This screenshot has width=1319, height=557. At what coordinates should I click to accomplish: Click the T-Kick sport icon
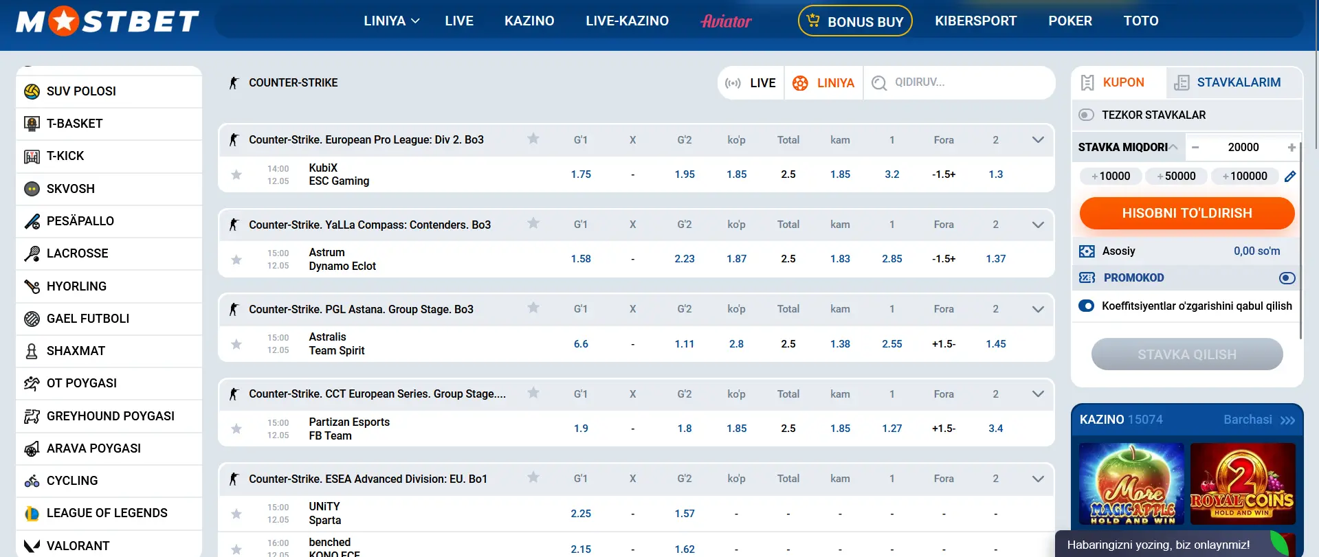[x=32, y=157]
